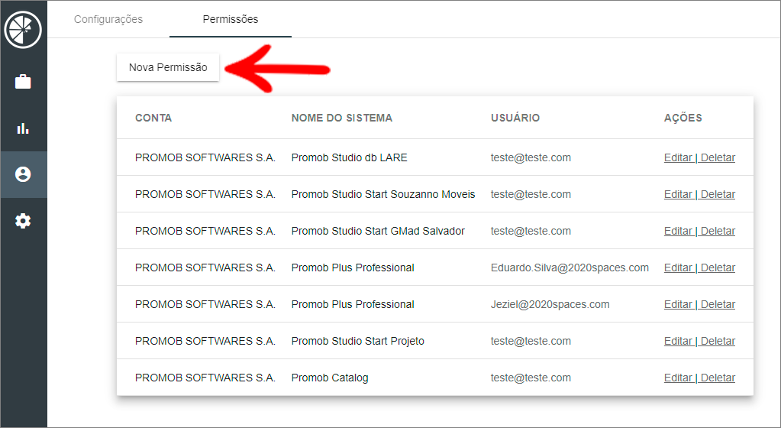Edit permission for Jeziel@2020spaces.com
The image size is (781, 428).
(678, 304)
